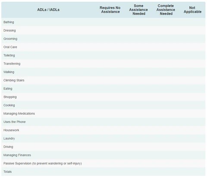Click the Requires No Assistance header
This screenshot has width=207, height=178.
coord(110,10)
